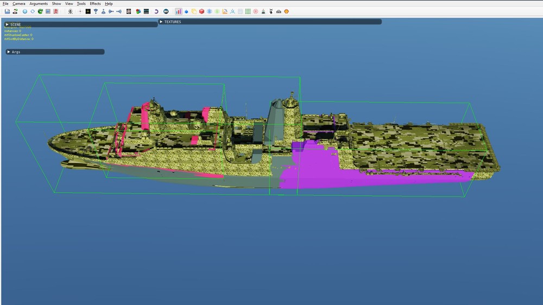Screen dimensions: 543x305
Task: Click the save floppy disk icon
Action: pyautogui.click(x=7, y=11)
